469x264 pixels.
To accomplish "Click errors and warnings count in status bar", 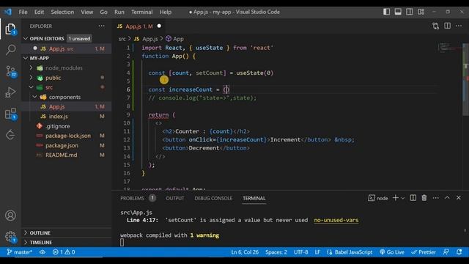I will (x=64, y=252).
